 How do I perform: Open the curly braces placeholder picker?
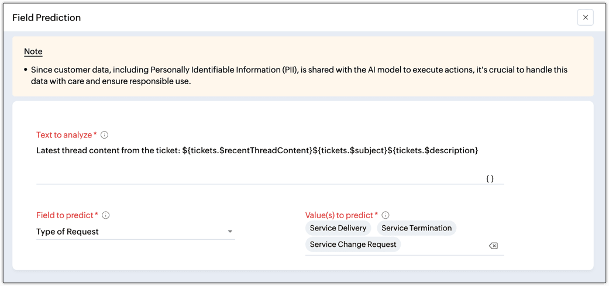[490, 178]
